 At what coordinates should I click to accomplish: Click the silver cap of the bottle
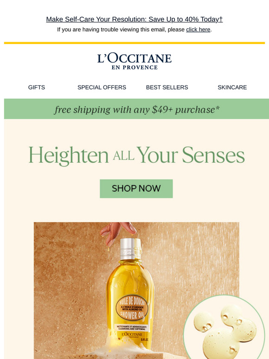pos(130,249)
